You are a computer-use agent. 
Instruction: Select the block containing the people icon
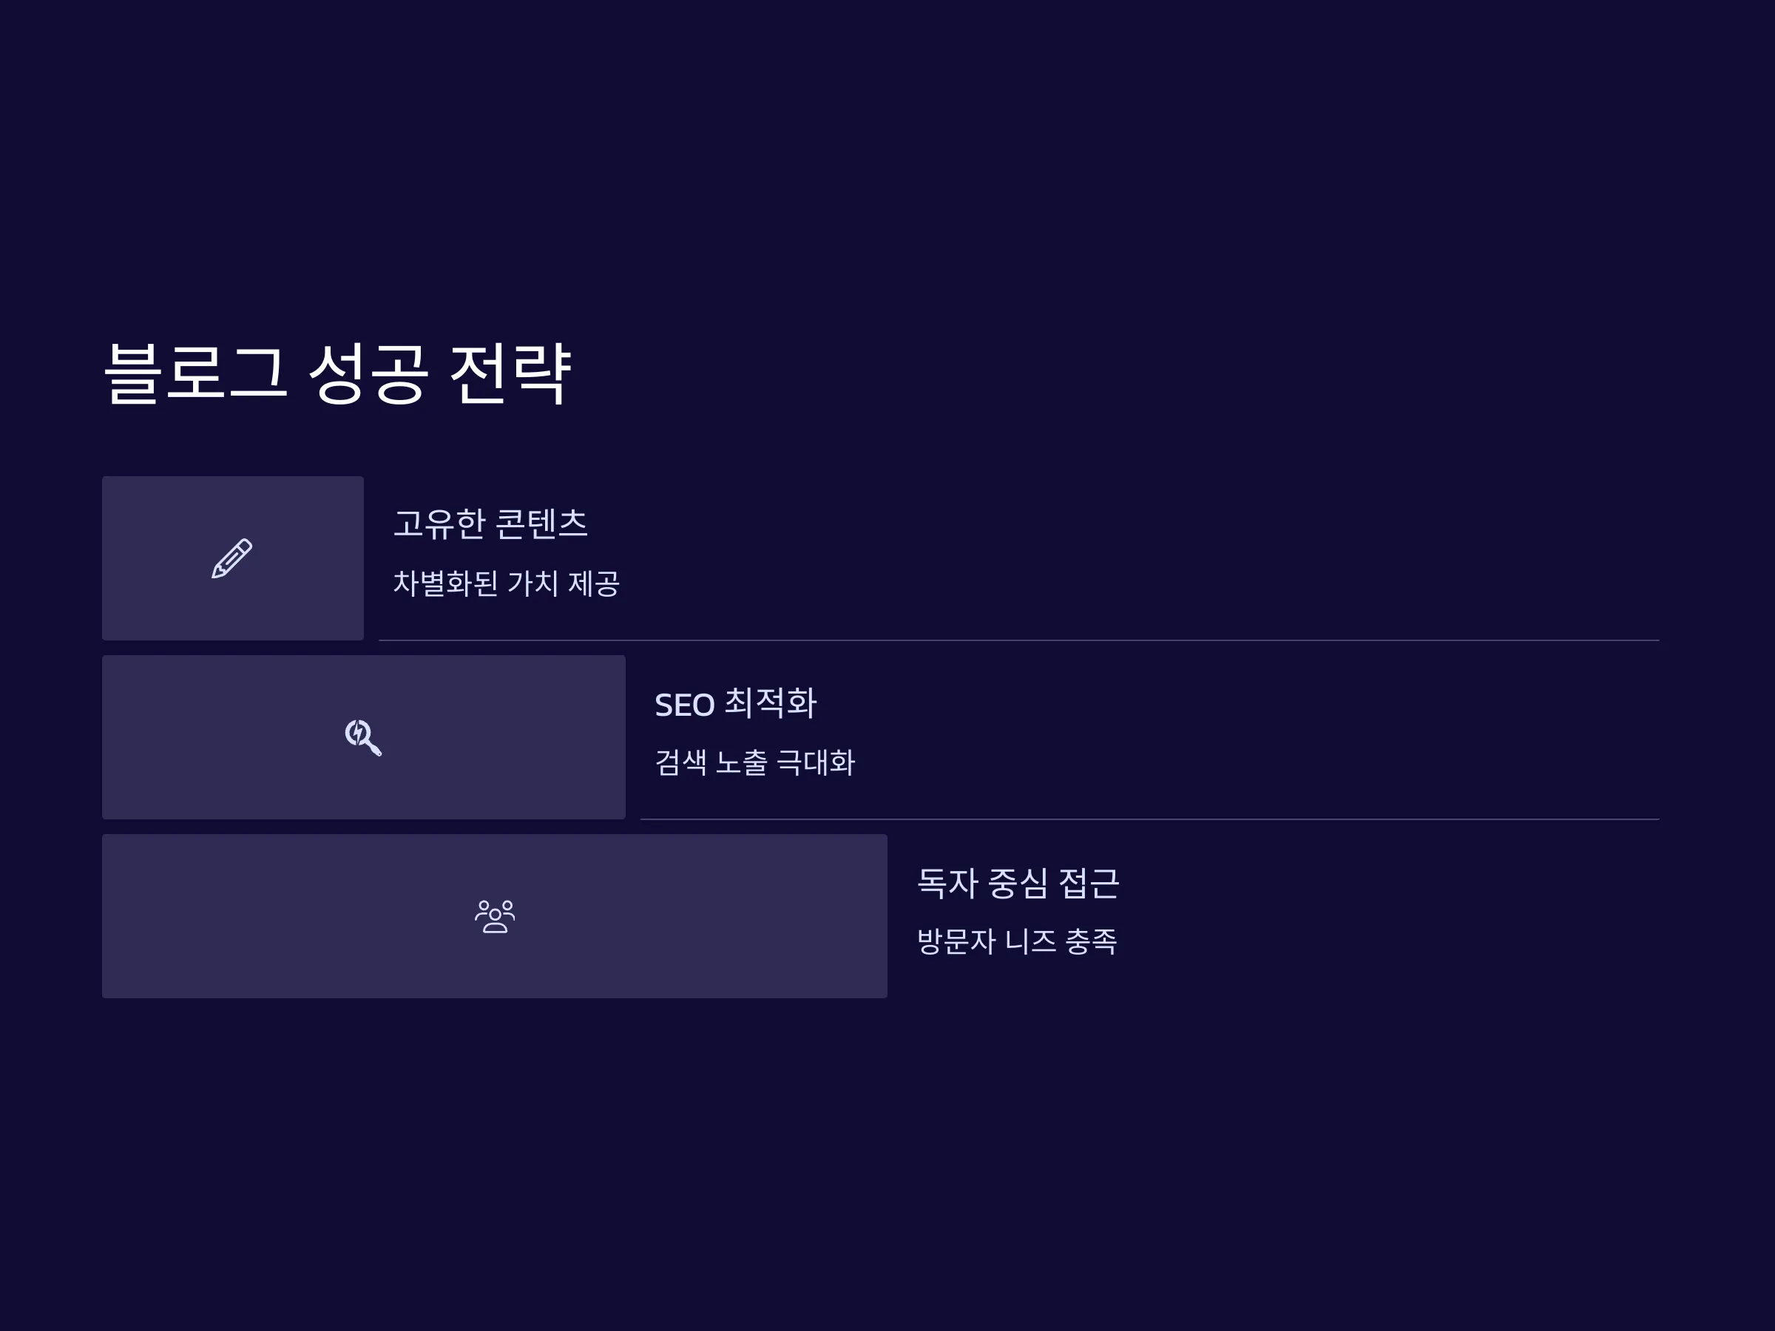[494, 916]
